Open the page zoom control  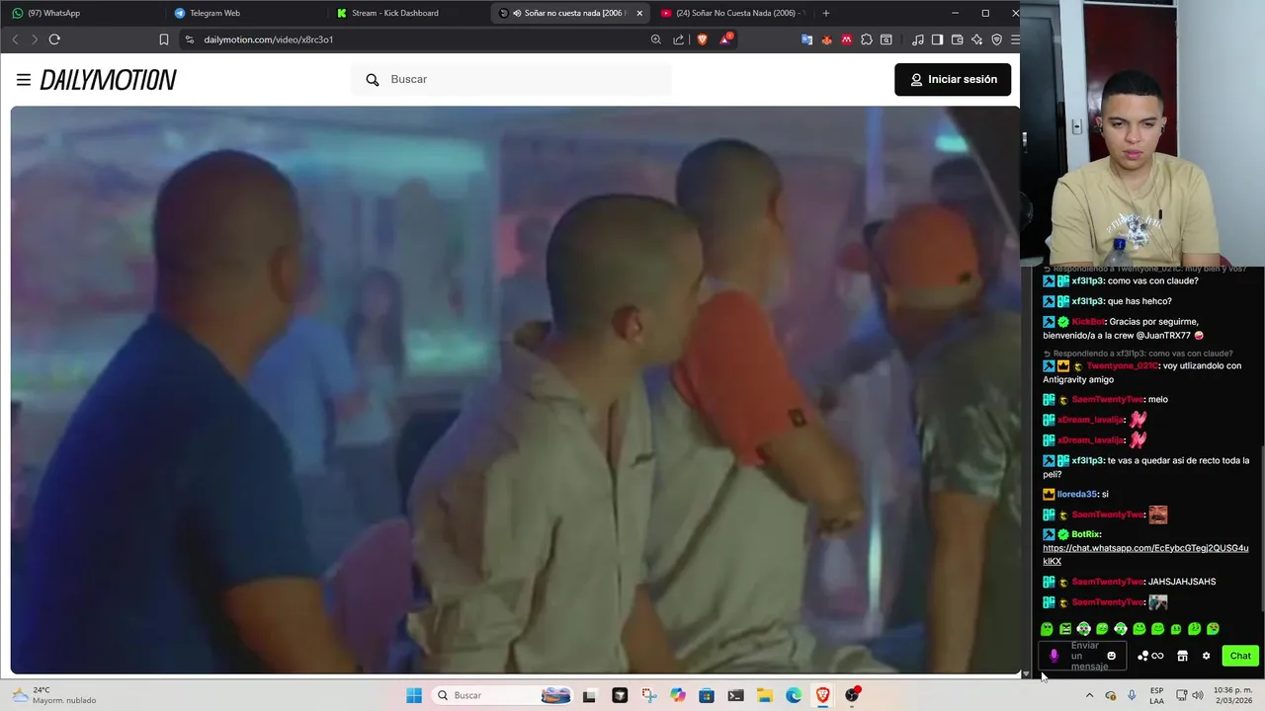656,39
